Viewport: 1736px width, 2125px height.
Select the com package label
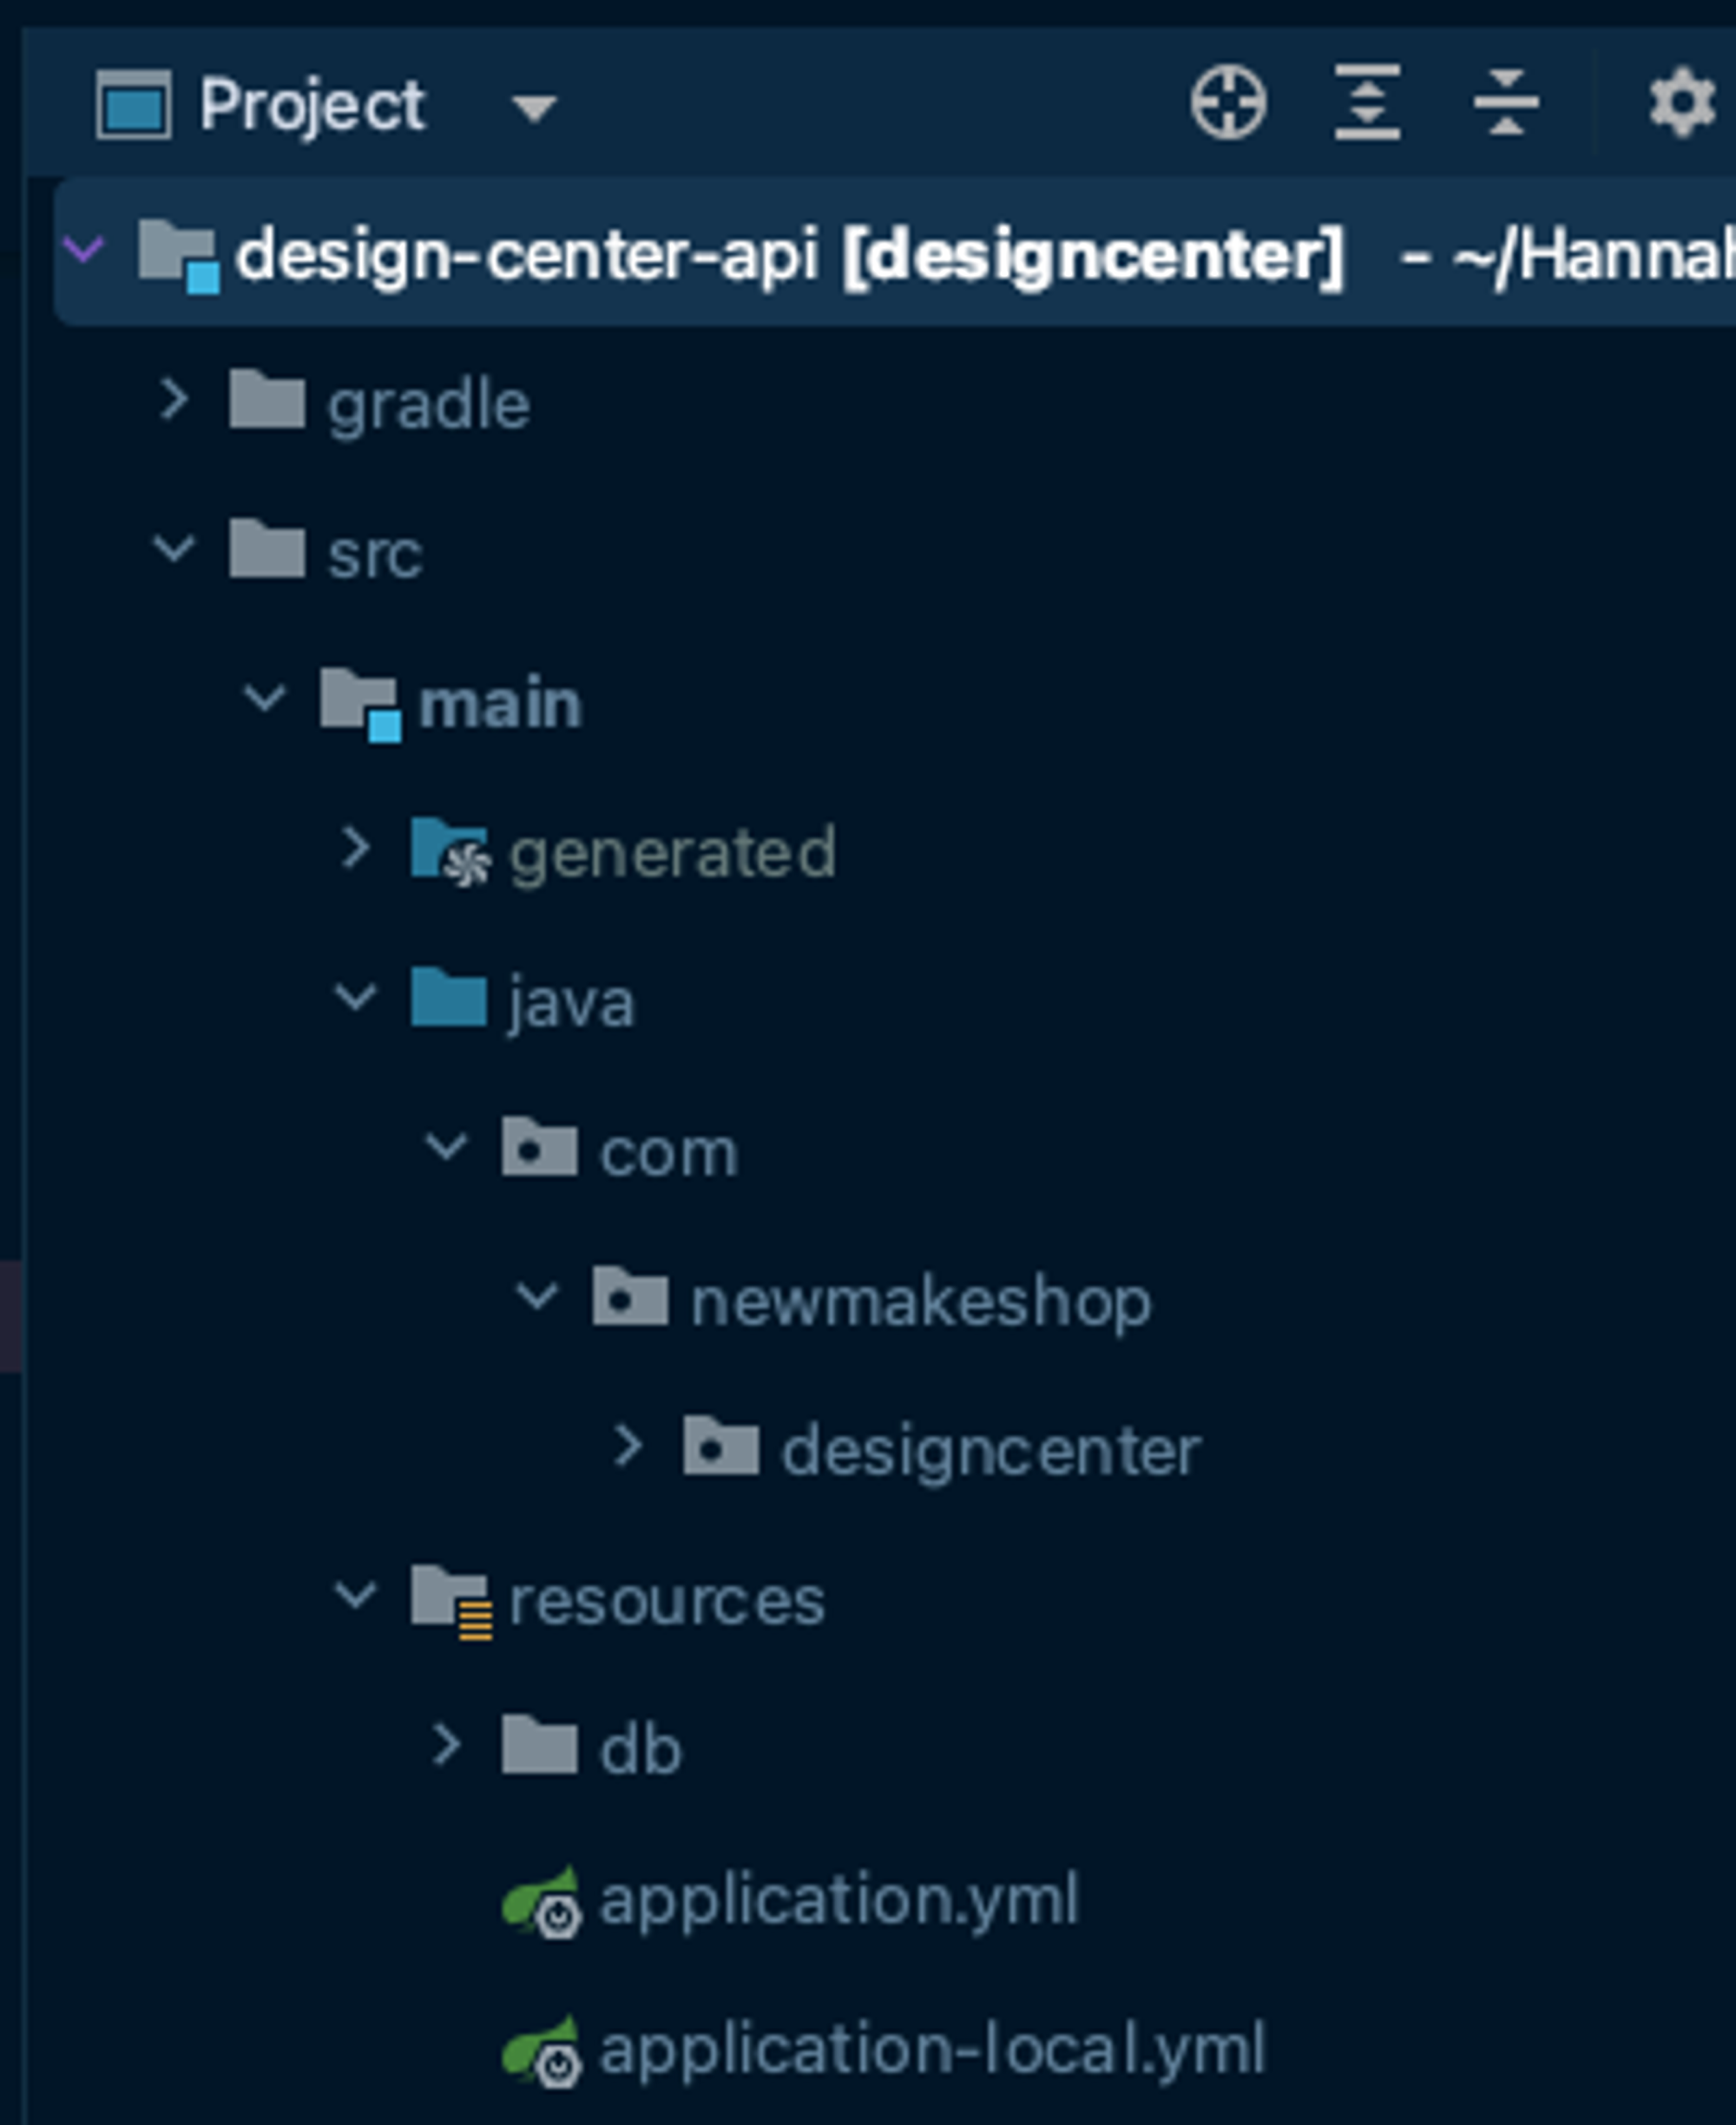[x=668, y=1153]
